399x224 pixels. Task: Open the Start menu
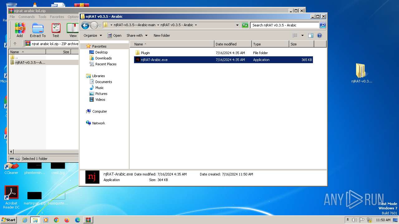tap(8, 220)
